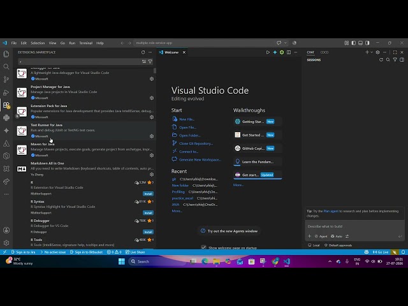The height and width of the screenshot is (306, 408).
Task: Click Go Live in status bar
Action: pyautogui.click(x=381, y=252)
